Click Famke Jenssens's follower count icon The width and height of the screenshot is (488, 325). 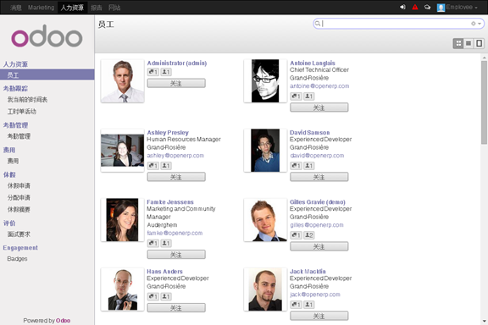[166, 243]
